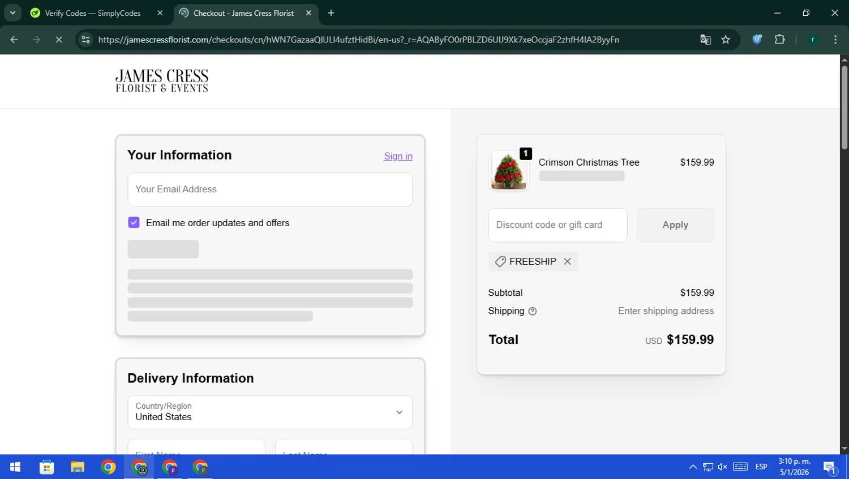The height and width of the screenshot is (479, 849).
Task: Click the Subtotal label
Action: tap(505, 293)
